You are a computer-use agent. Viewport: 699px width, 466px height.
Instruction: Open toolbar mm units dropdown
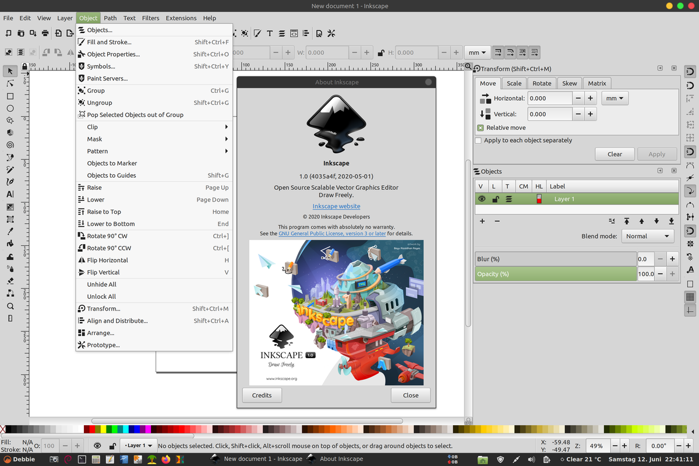477,52
